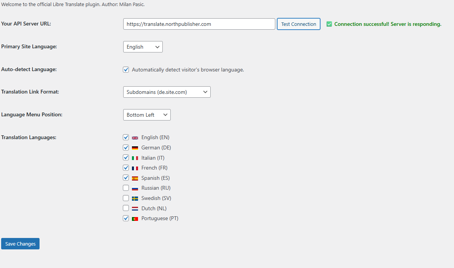Click the German flag icon

(135, 147)
